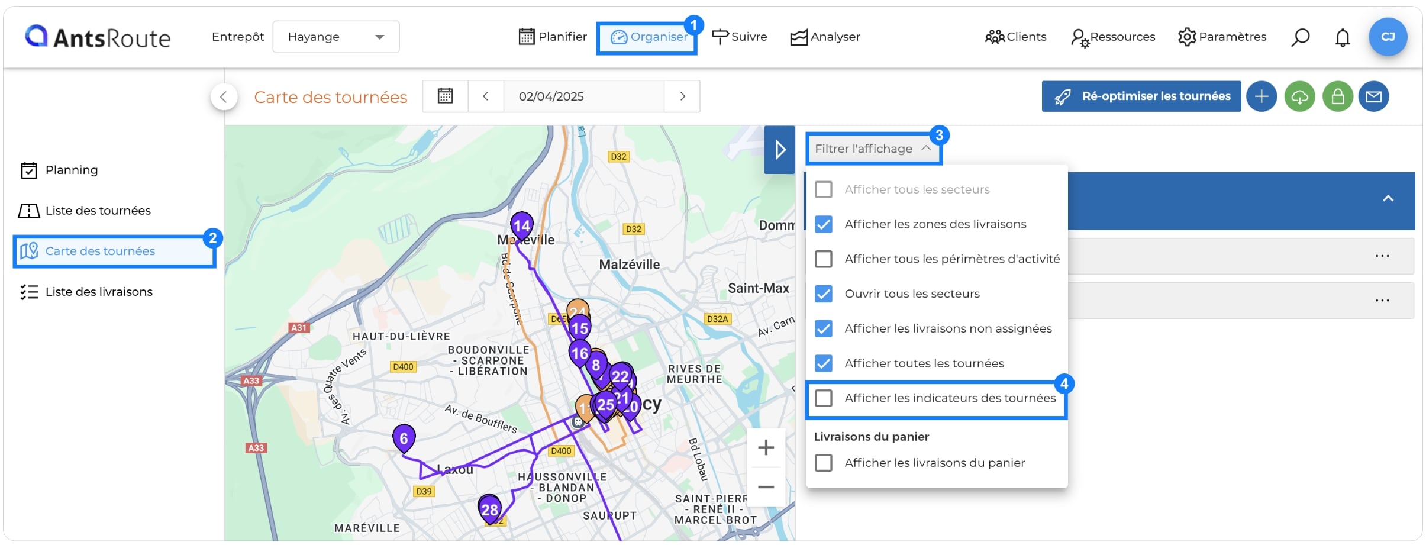The image size is (1426, 545).
Task: Click the search magnifier icon
Action: [1300, 37]
